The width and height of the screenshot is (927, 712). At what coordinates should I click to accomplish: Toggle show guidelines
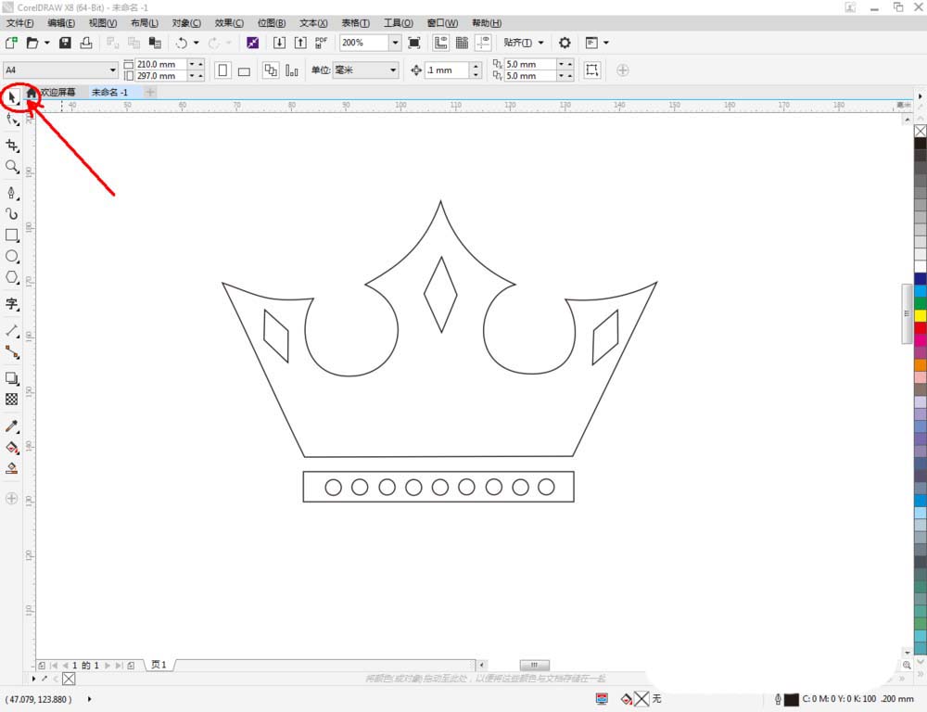pos(483,43)
